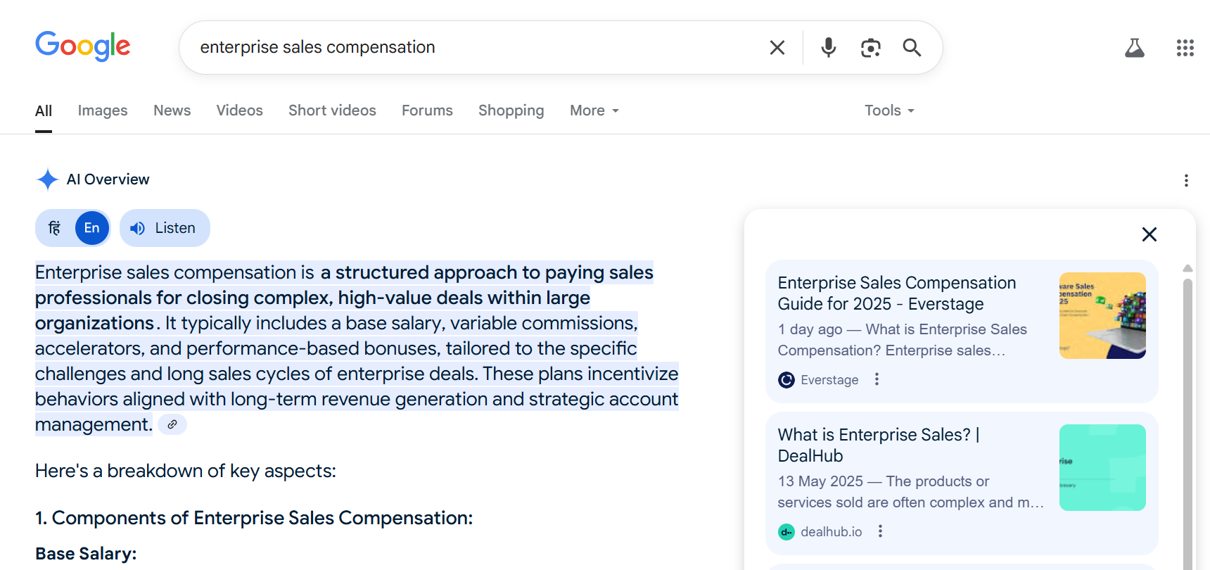Click '1. Components of Enterprise Sales Compensation:' heading
The image size is (1210, 570).
point(254,518)
